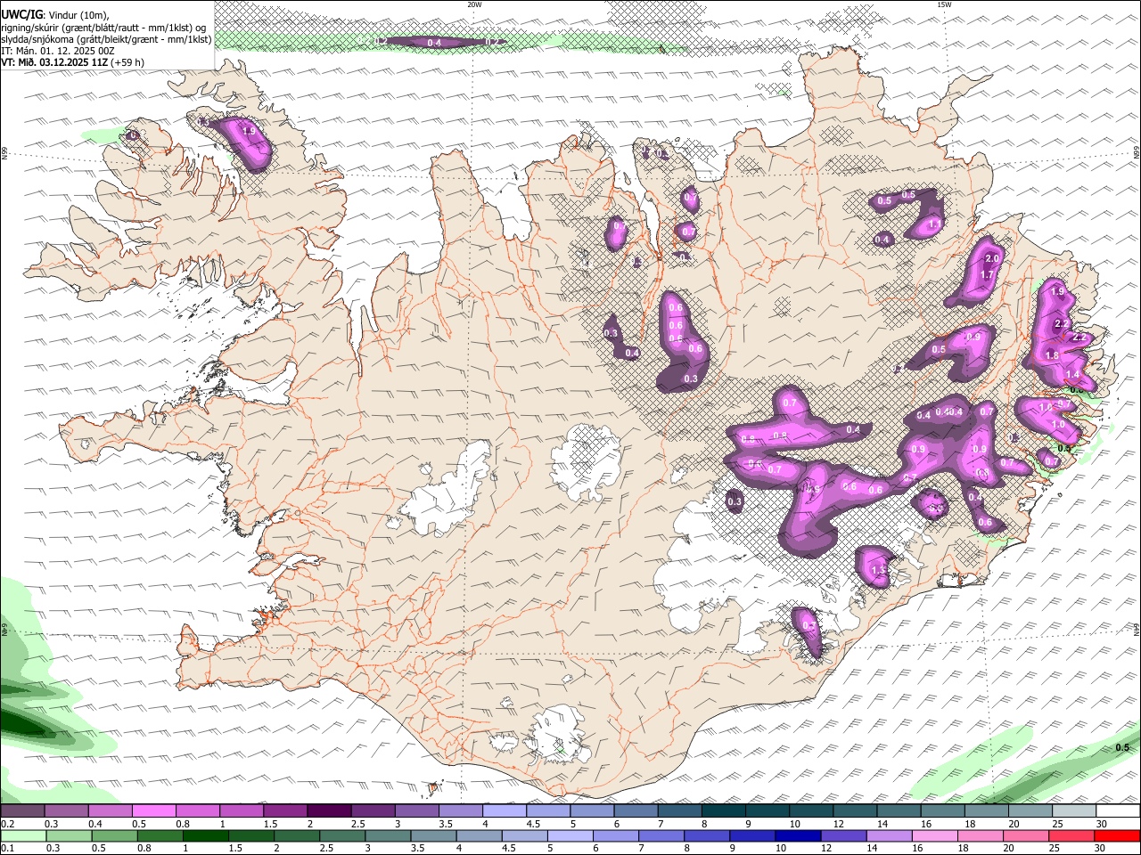Click the '2.0' precipitation value in the northeast
The image size is (1141, 855).
(x=992, y=258)
